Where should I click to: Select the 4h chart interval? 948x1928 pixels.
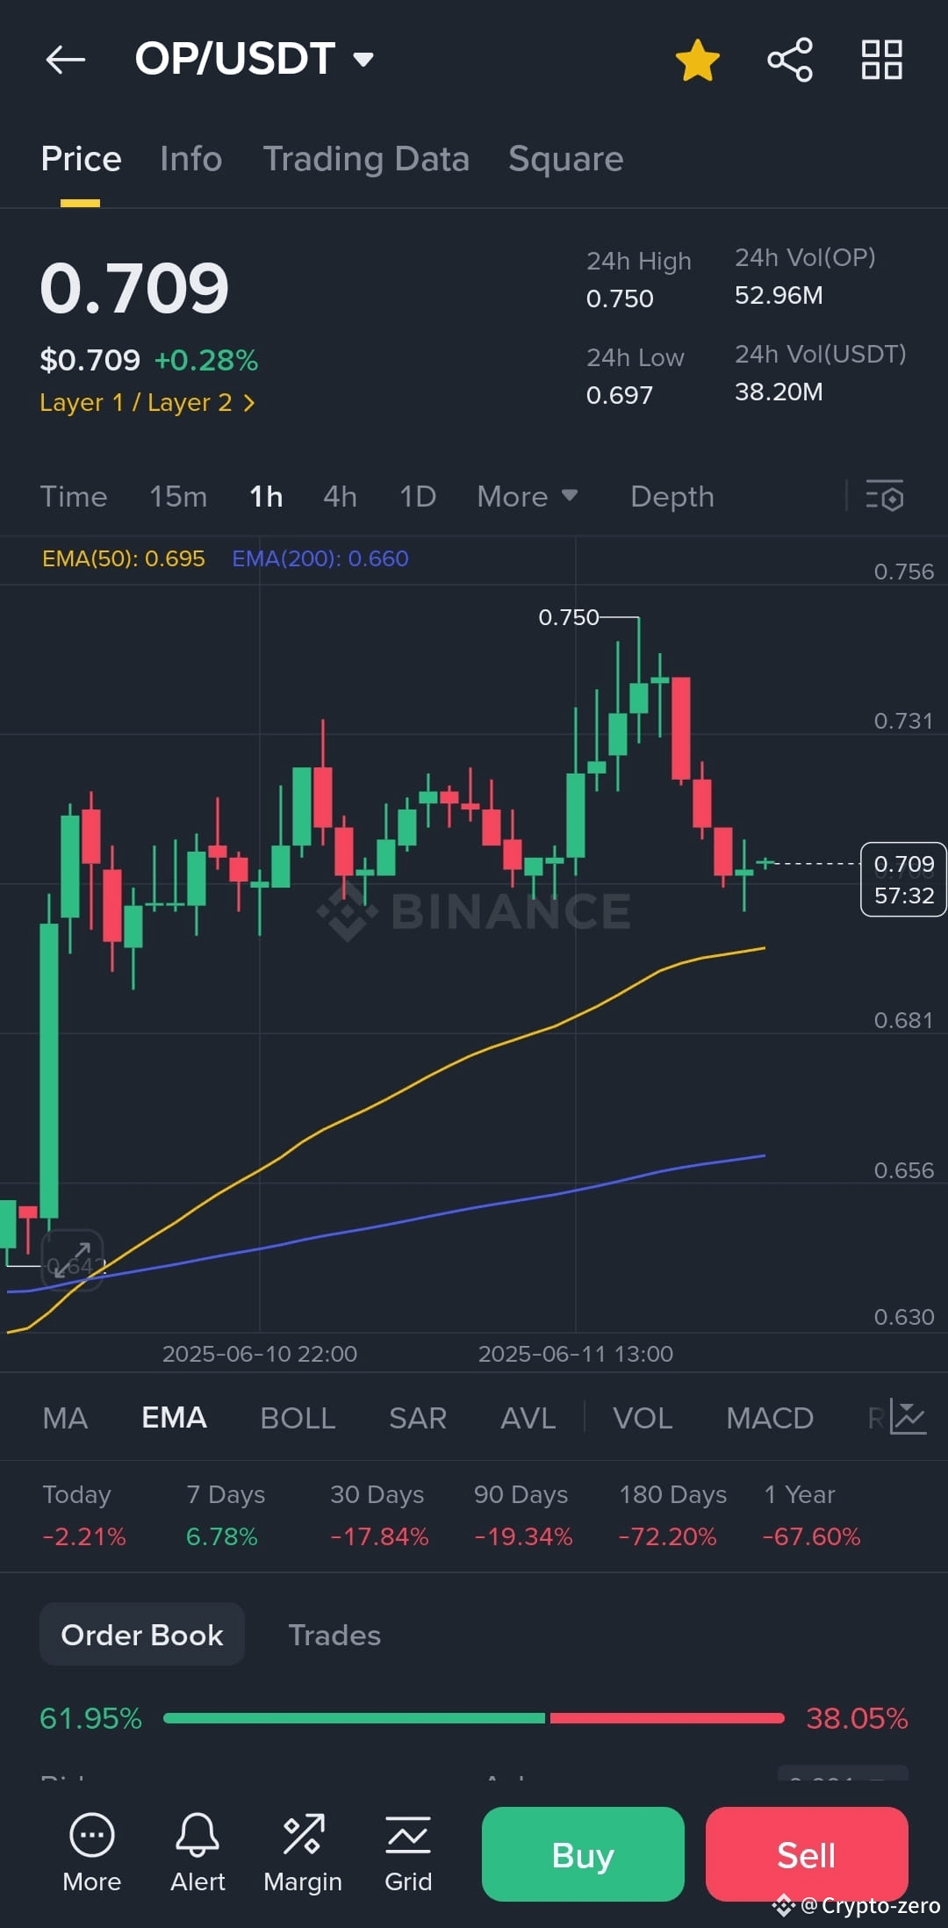[340, 497]
